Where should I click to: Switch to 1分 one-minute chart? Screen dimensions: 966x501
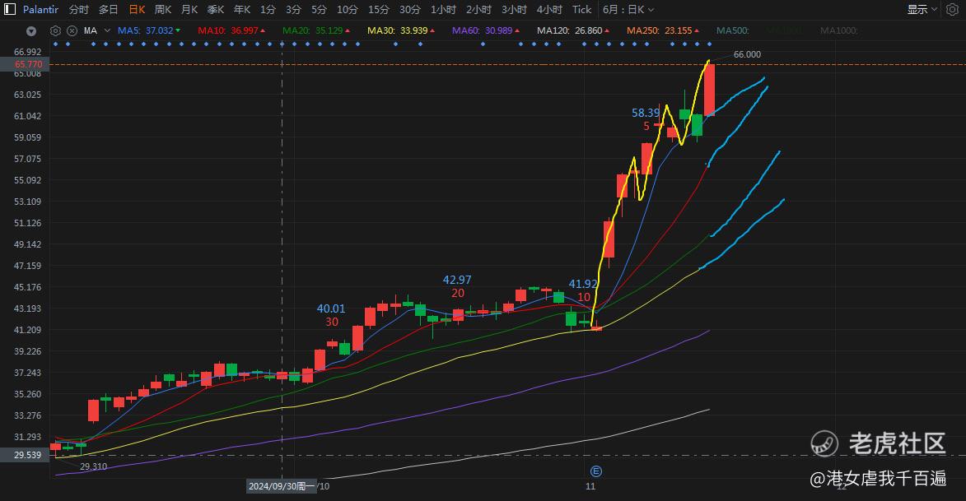tap(268, 9)
